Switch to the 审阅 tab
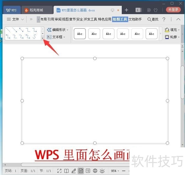 point(58,19)
